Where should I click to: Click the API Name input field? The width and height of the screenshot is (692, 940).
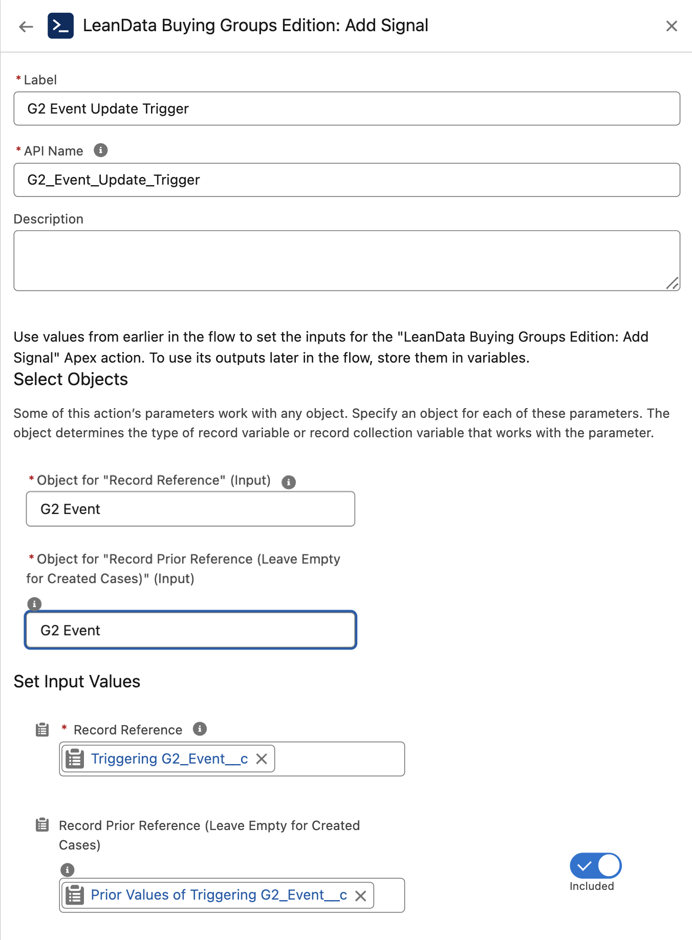tap(347, 180)
